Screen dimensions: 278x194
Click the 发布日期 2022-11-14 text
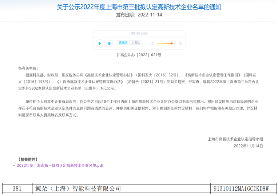click(139, 15)
